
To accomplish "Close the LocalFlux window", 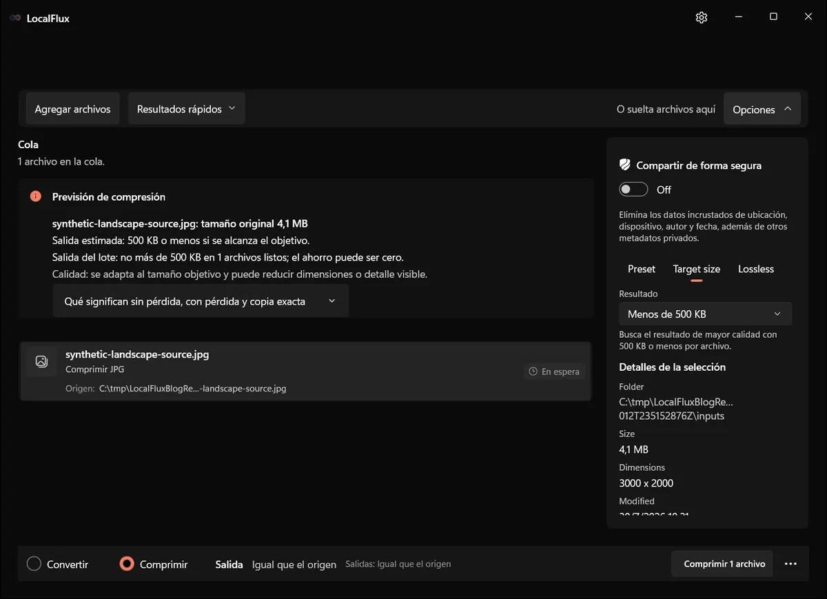I will click(x=808, y=17).
